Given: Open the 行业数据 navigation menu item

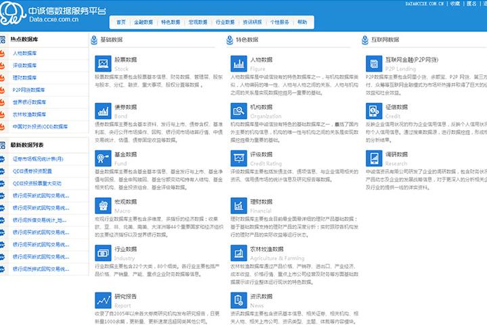Looking at the screenshot, I should point(225,22).
